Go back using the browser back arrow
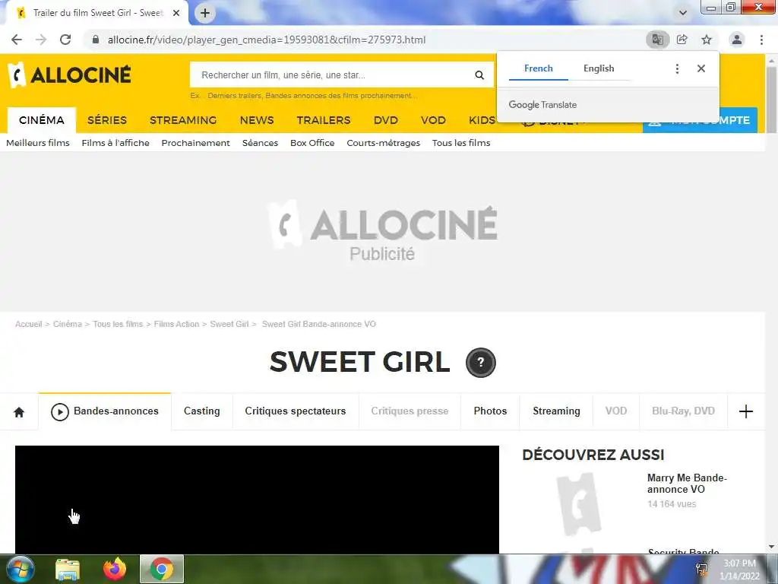The image size is (778, 584). click(x=17, y=40)
